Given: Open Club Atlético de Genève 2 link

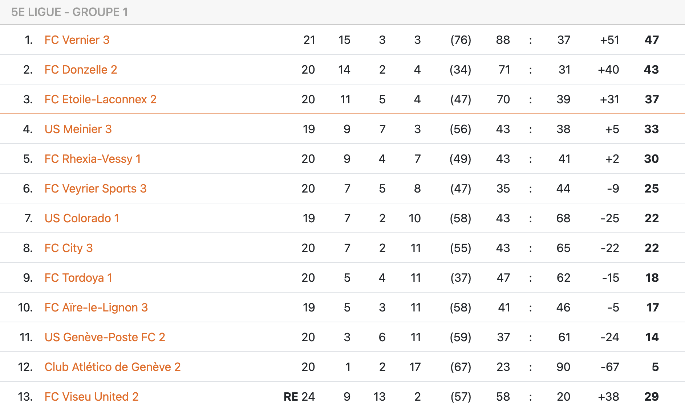Looking at the screenshot, I should coord(113,367).
